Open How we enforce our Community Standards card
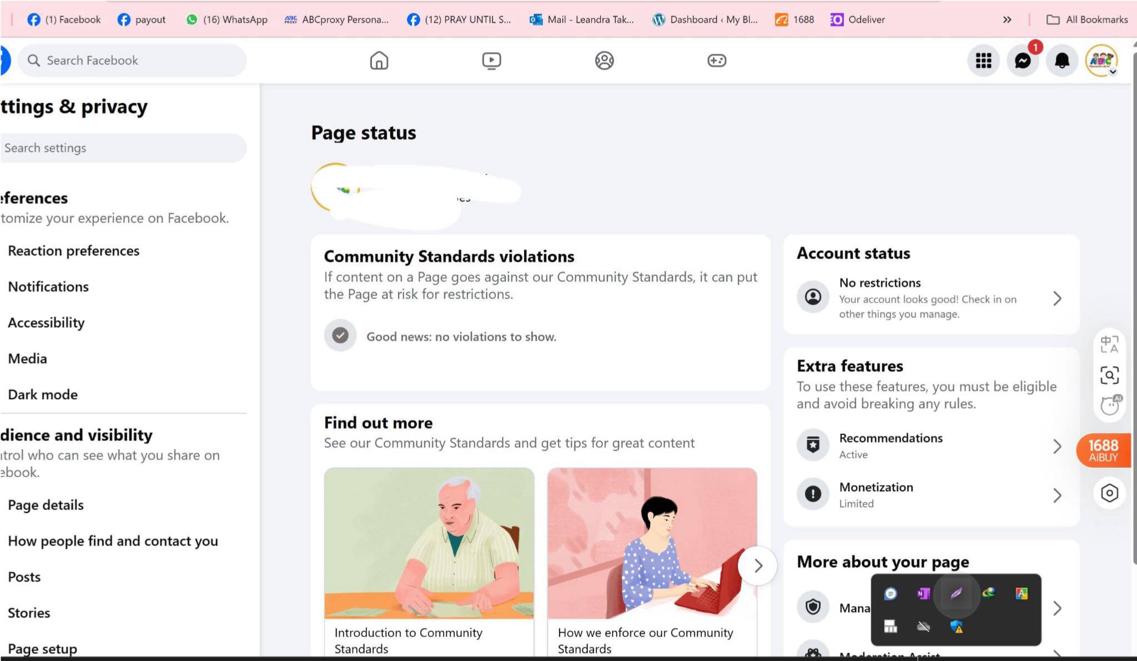 pyautogui.click(x=652, y=562)
